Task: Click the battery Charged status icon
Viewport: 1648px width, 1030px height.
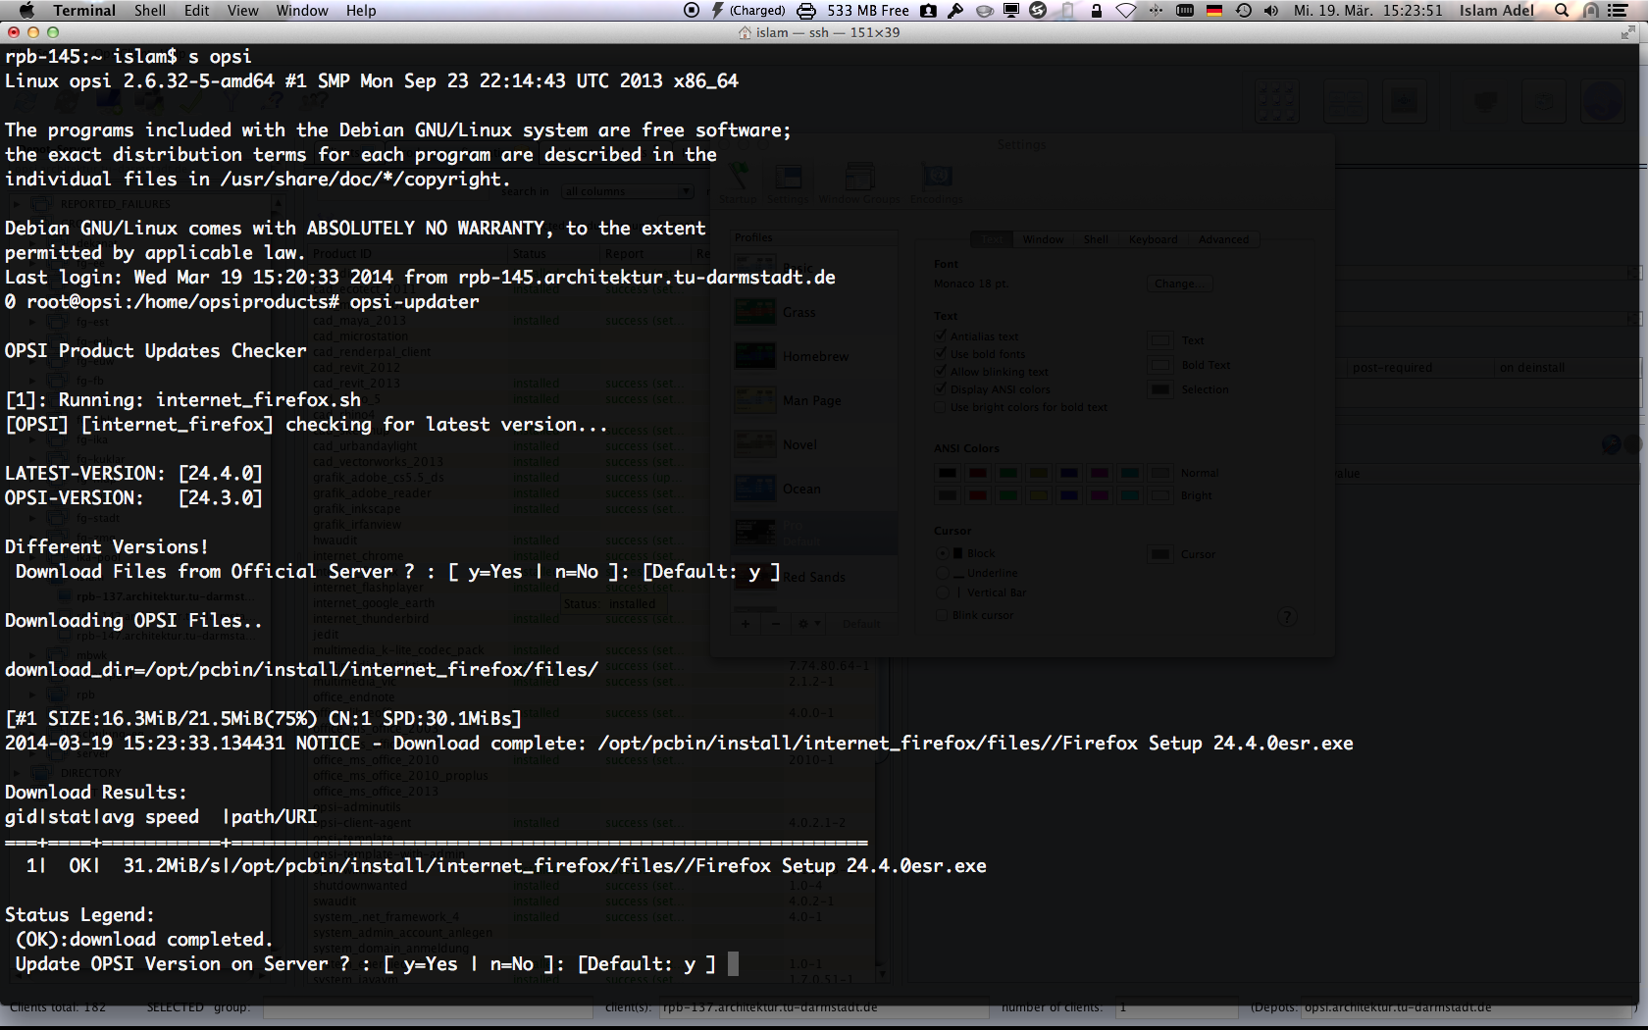Action: pos(747,10)
